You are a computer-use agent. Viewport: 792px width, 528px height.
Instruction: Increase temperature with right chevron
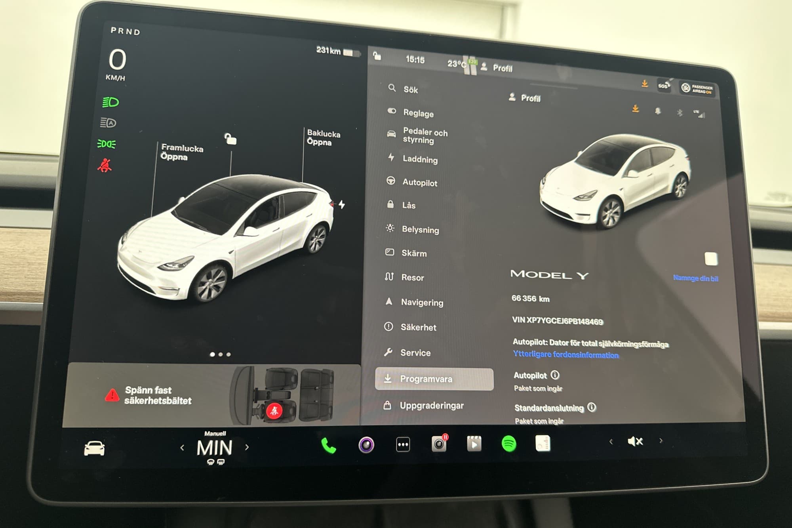(247, 447)
